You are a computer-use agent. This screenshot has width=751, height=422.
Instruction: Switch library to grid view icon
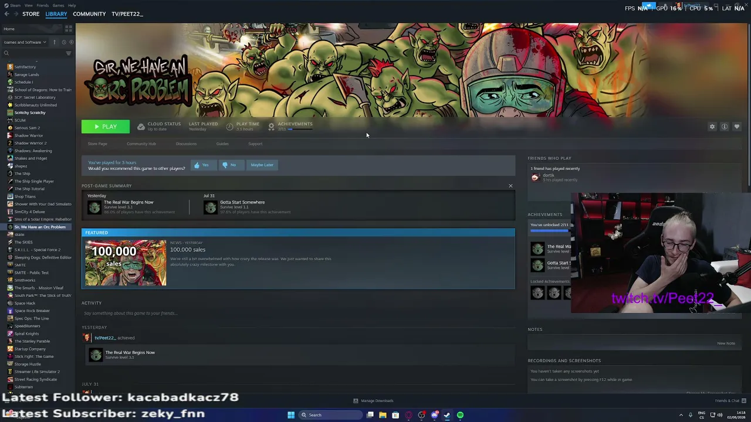pos(69,29)
